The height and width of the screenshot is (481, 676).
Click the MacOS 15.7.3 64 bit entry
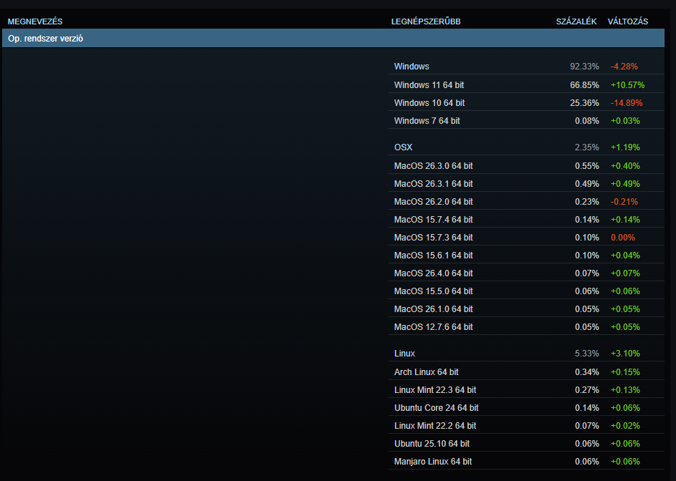point(433,238)
